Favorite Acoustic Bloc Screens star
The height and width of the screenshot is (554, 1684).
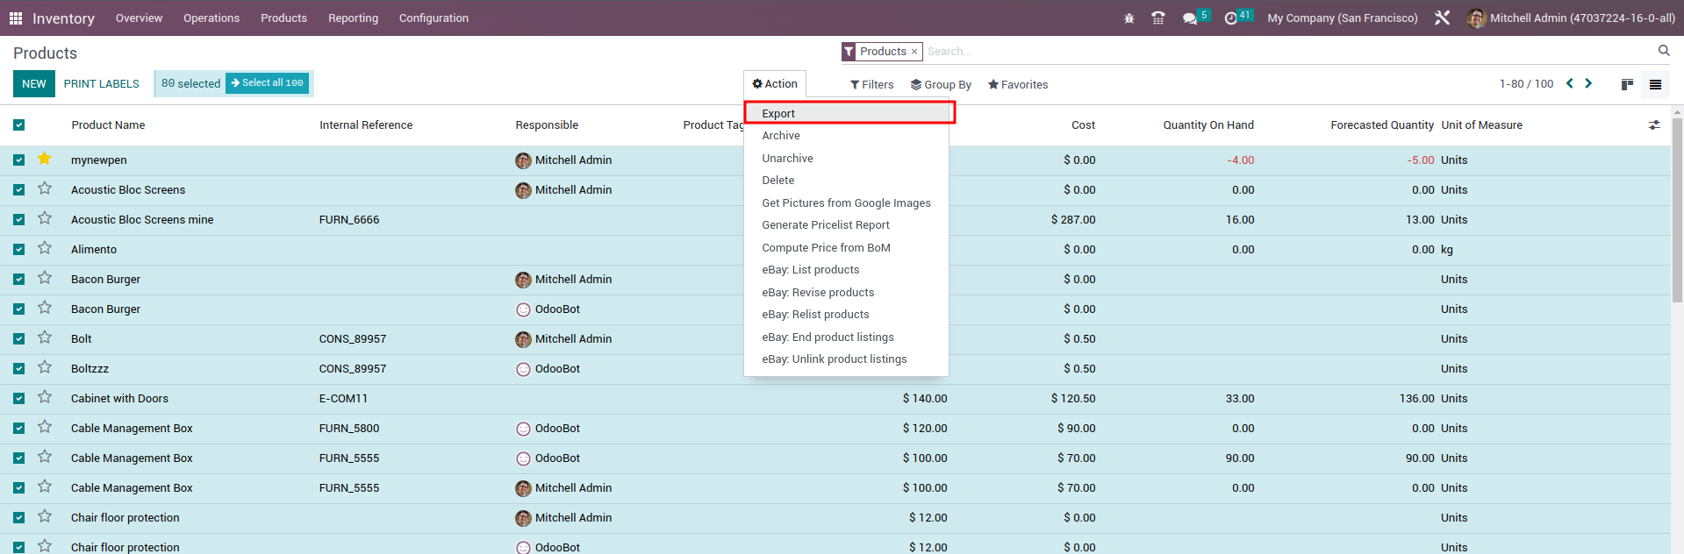[x=45, y=188]
